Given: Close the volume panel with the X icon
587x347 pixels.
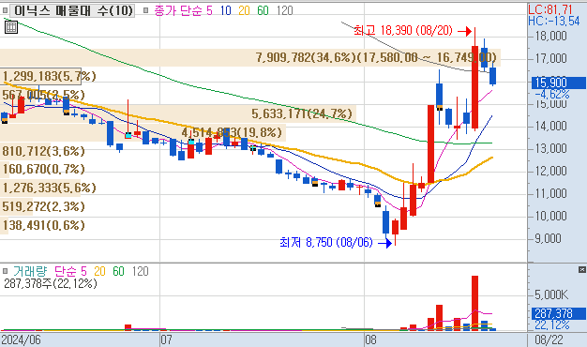Looking at the screenshot, I should click(x=581, y=269).
